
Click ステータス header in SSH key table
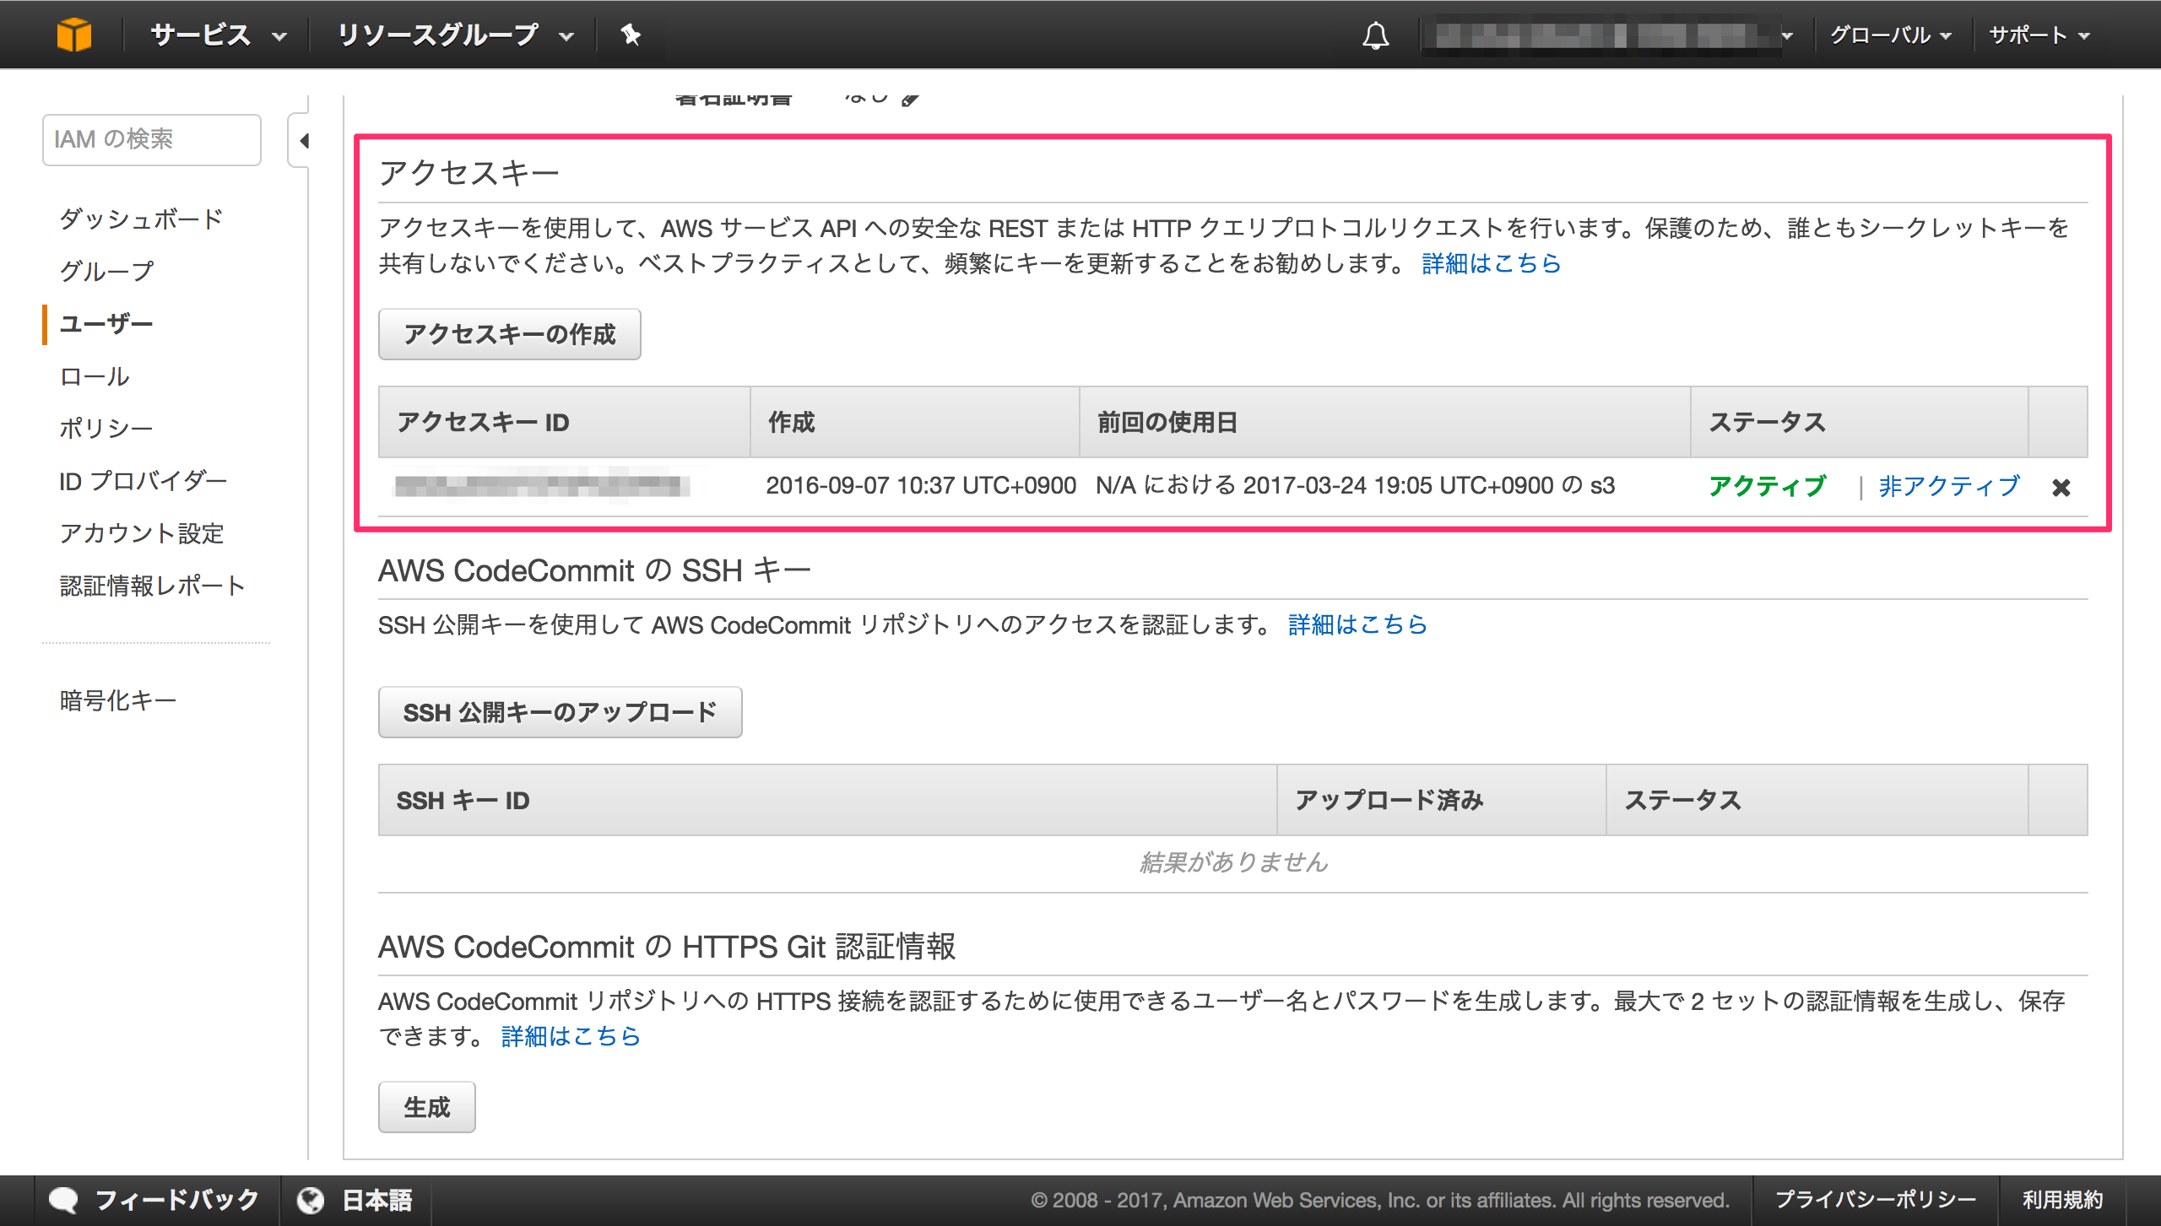tap(1817, 800)
